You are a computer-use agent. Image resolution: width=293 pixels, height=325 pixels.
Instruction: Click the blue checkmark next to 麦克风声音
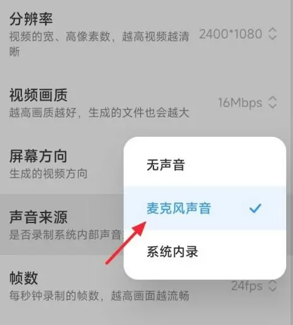pos(255,208)
